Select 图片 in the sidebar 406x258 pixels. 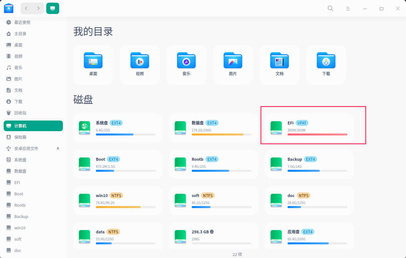click(33, 79)
